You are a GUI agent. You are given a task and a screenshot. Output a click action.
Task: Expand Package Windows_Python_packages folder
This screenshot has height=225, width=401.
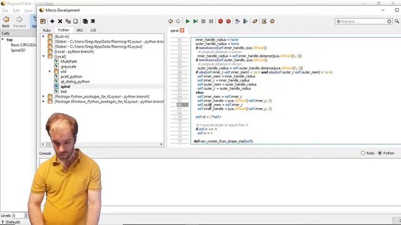tap(43, 101)
